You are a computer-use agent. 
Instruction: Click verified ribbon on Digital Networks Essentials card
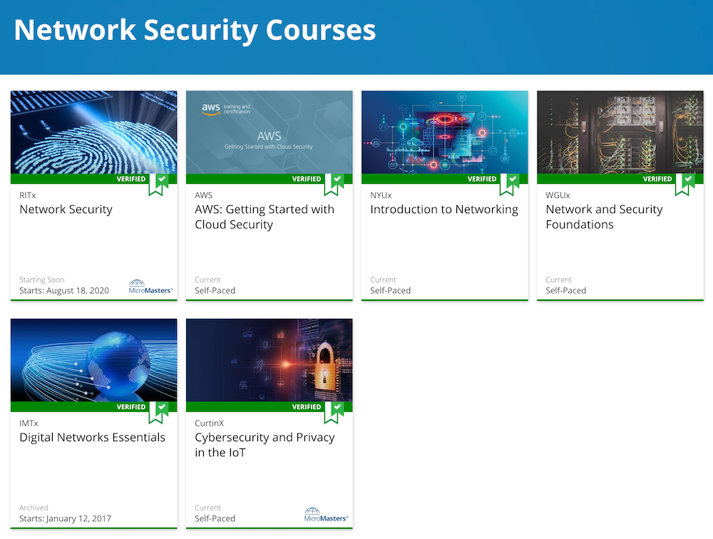click(x=159, y=412)
